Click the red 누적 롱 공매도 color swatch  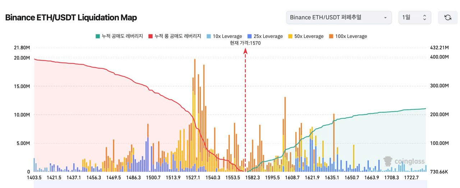coord(150,36)
